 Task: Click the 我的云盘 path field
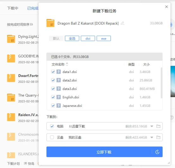(x=75, y=138)
